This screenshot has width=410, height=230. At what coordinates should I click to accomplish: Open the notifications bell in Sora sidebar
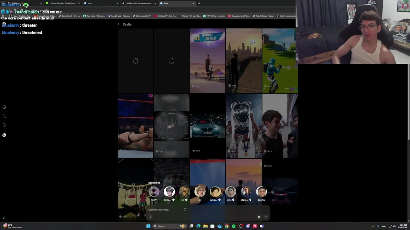coord(4,125)
